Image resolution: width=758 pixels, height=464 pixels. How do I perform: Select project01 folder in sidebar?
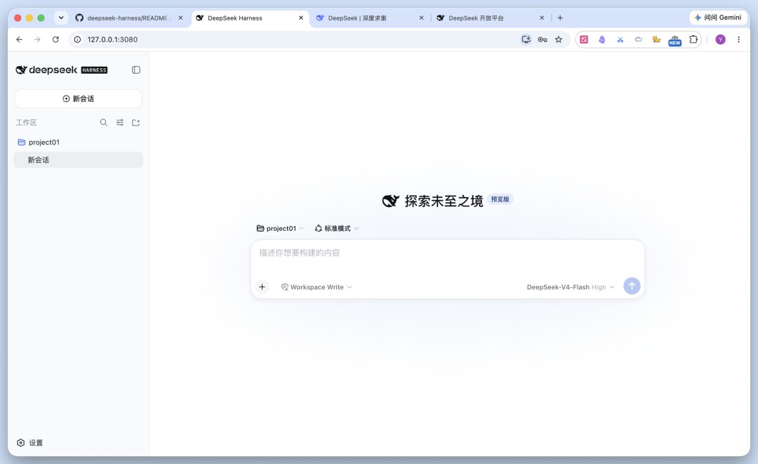(39, 142)
